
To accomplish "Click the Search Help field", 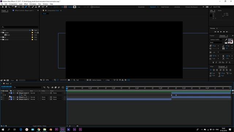I will 222,7.
